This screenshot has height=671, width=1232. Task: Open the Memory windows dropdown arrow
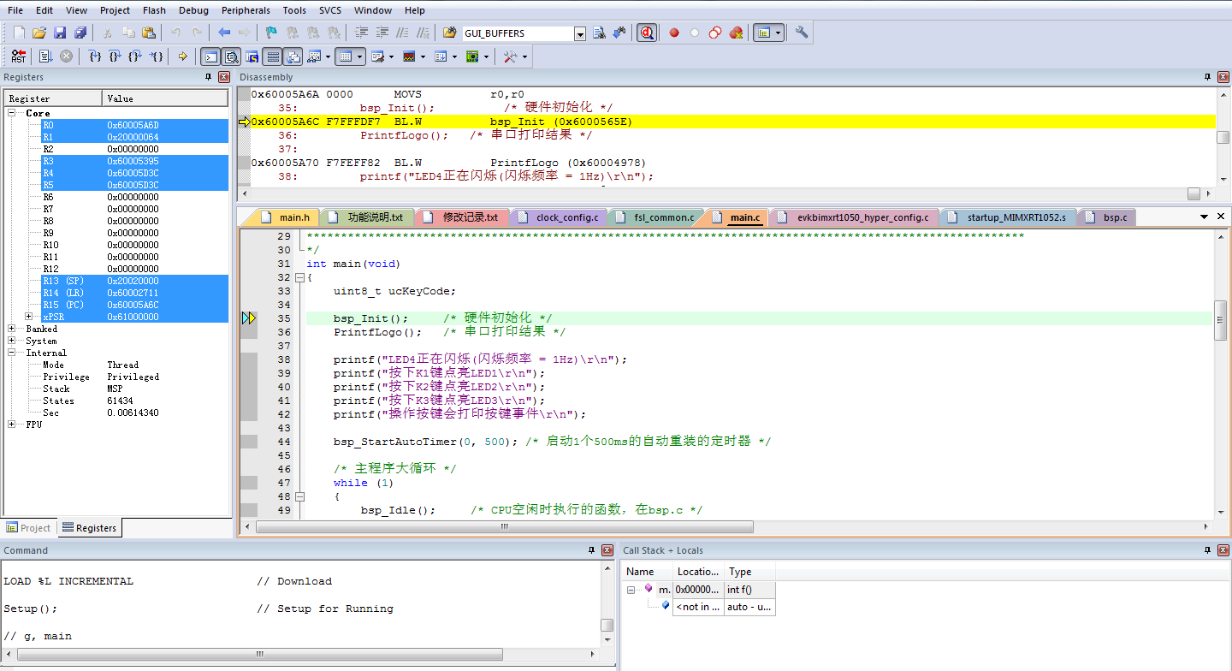pos(360,56)
